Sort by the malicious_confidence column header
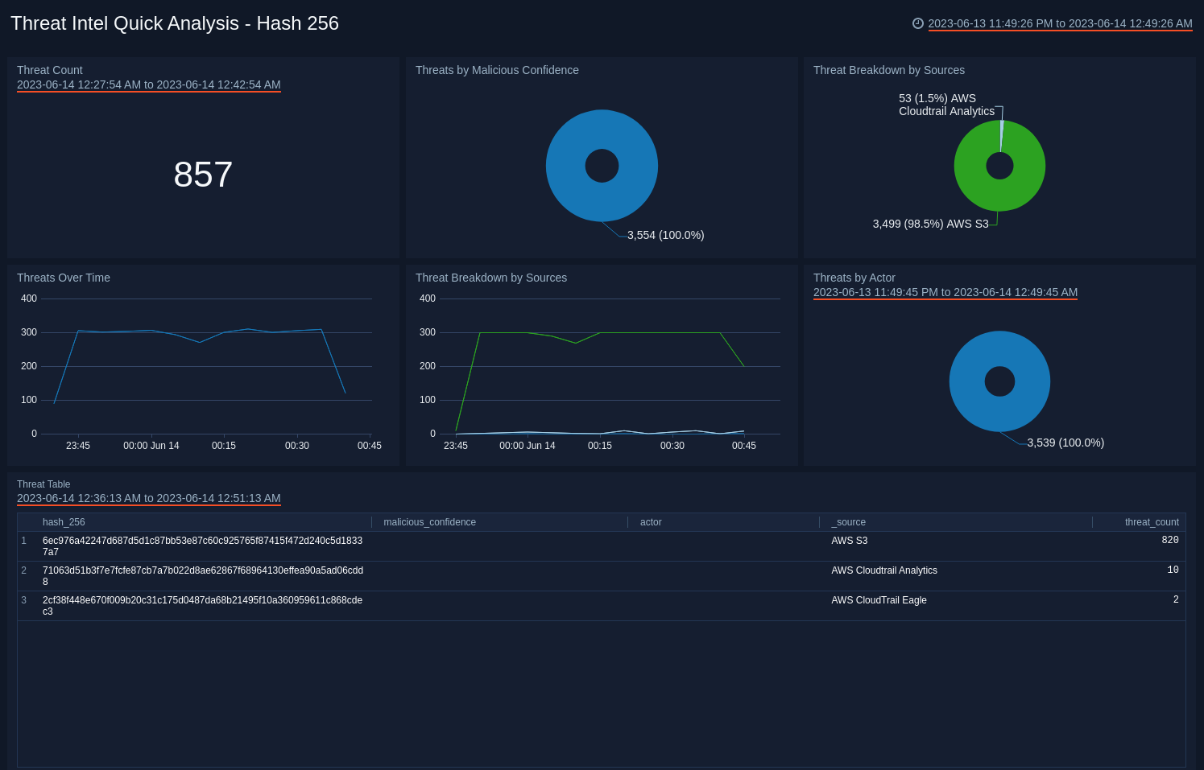1204x770 pixels. click(429, 522)
